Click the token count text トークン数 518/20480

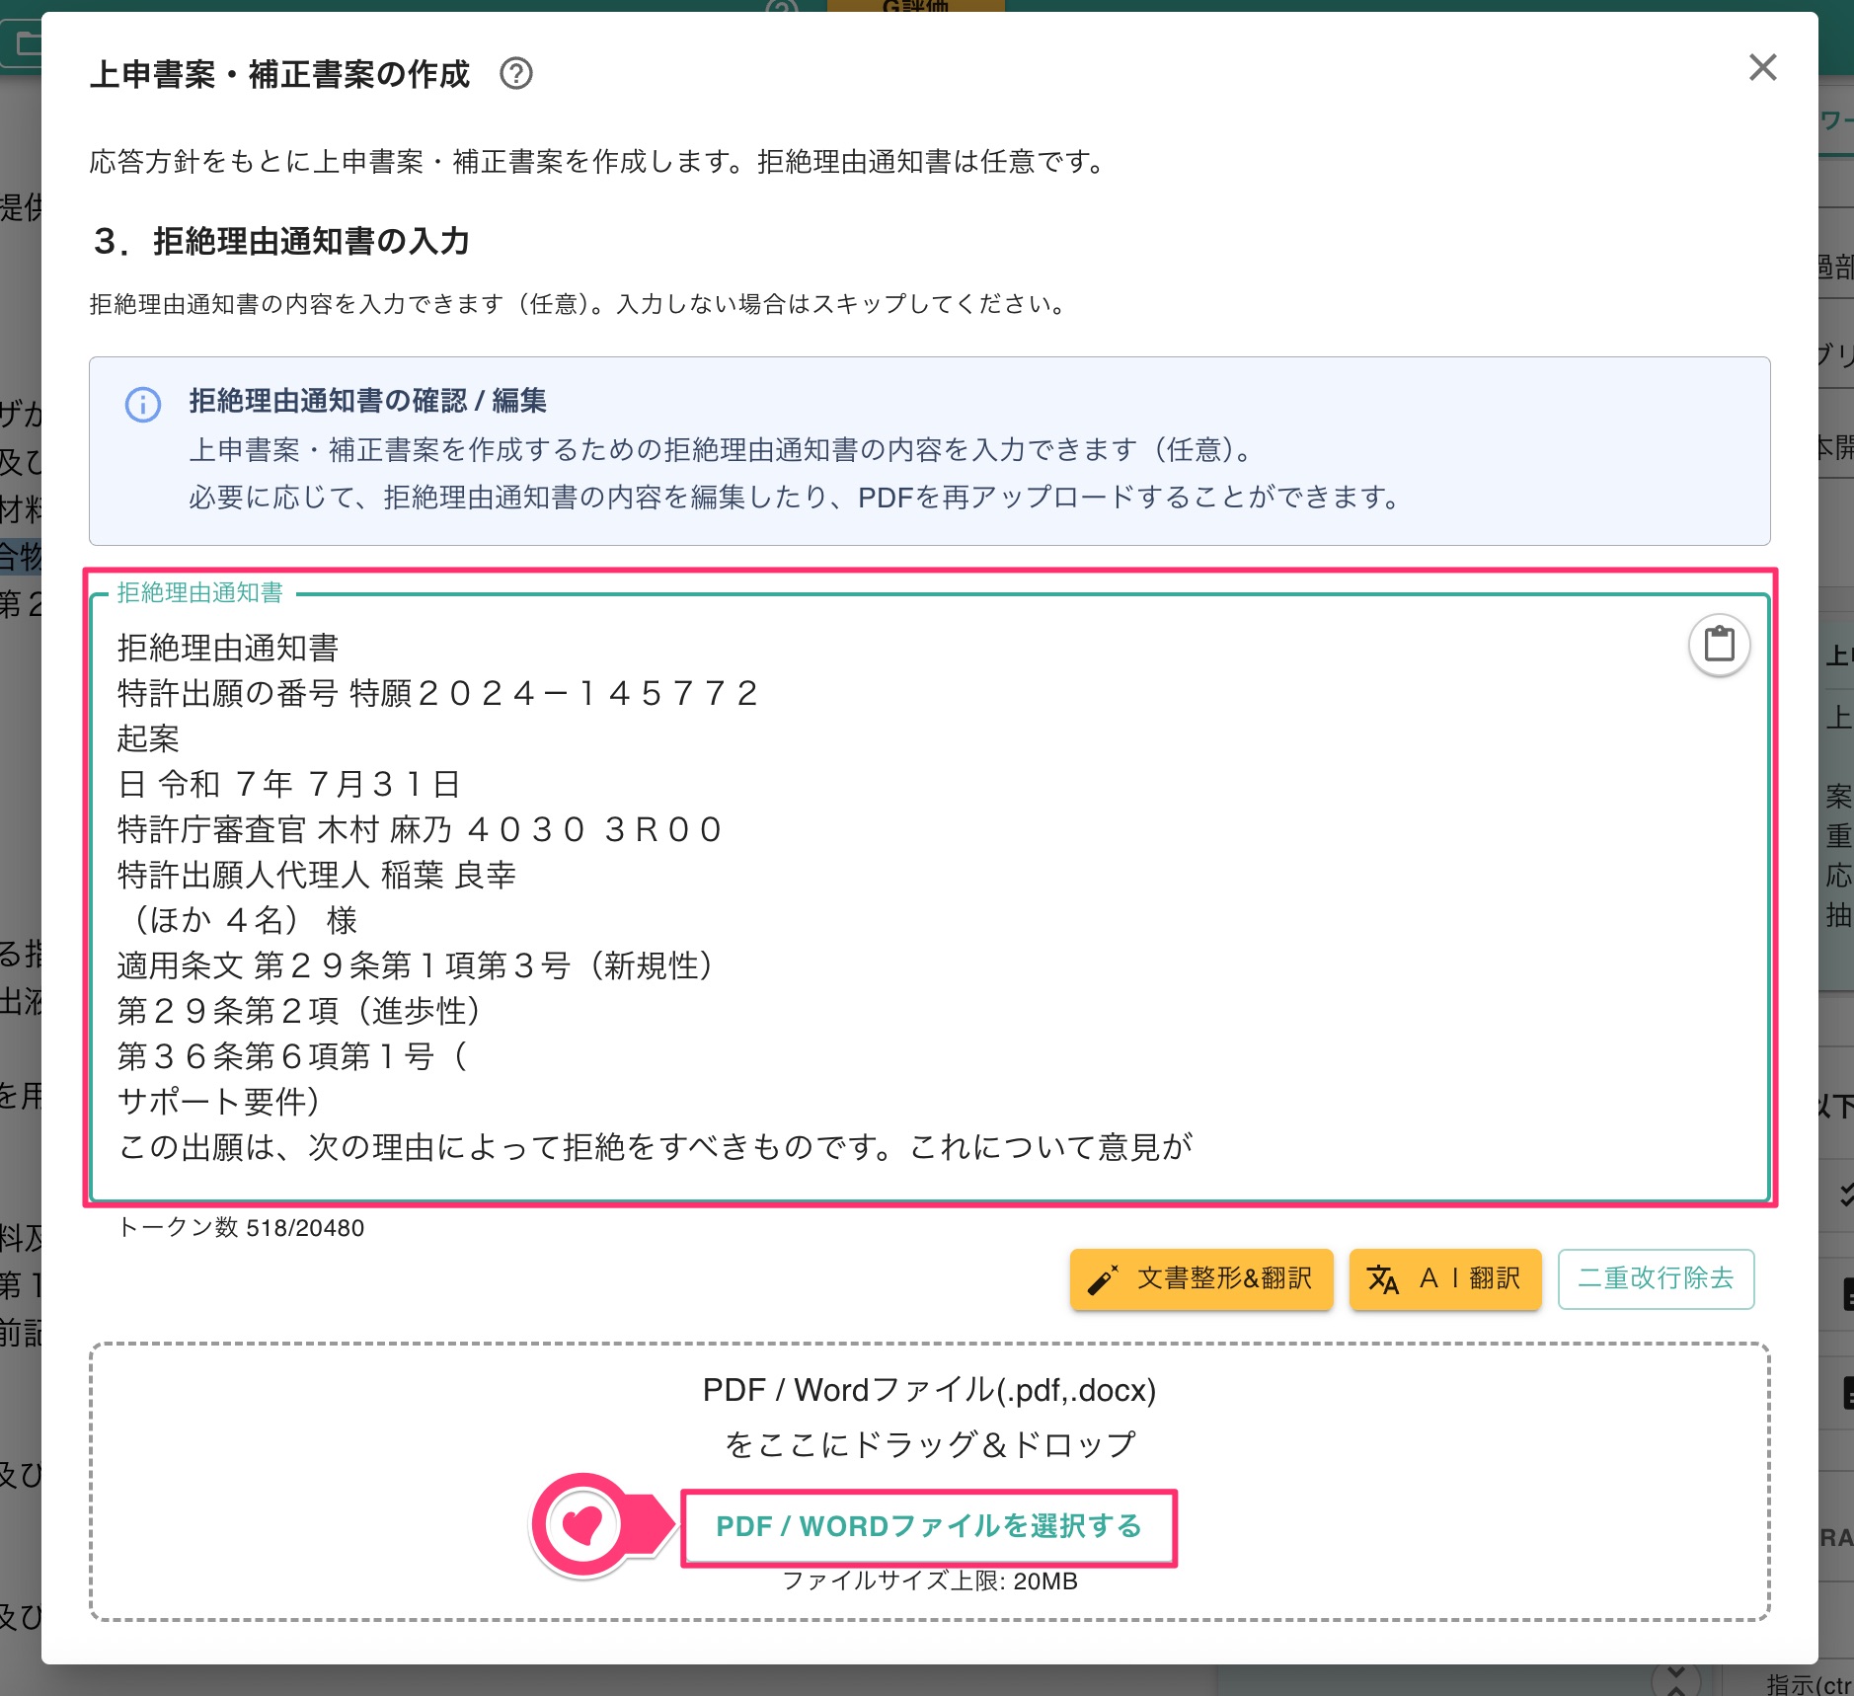[x=241, y=1227]
